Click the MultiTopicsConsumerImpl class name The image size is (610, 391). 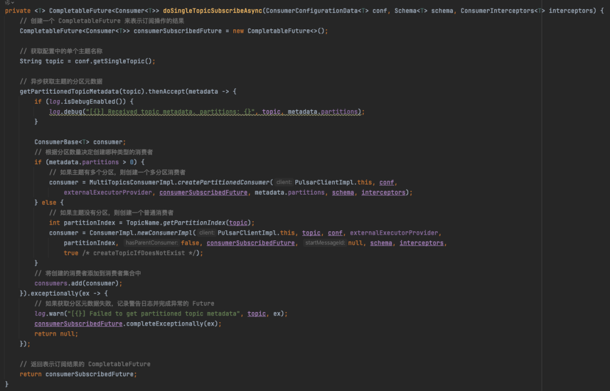132,183
